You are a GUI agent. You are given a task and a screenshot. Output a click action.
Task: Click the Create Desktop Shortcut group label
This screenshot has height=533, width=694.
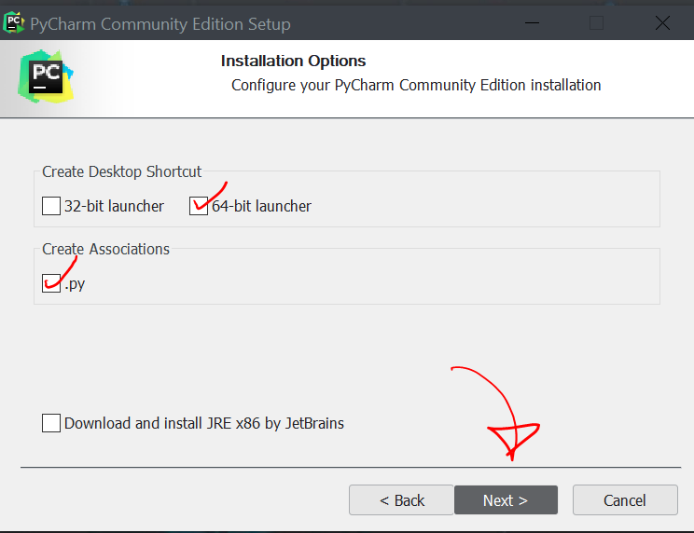(121, 171)
